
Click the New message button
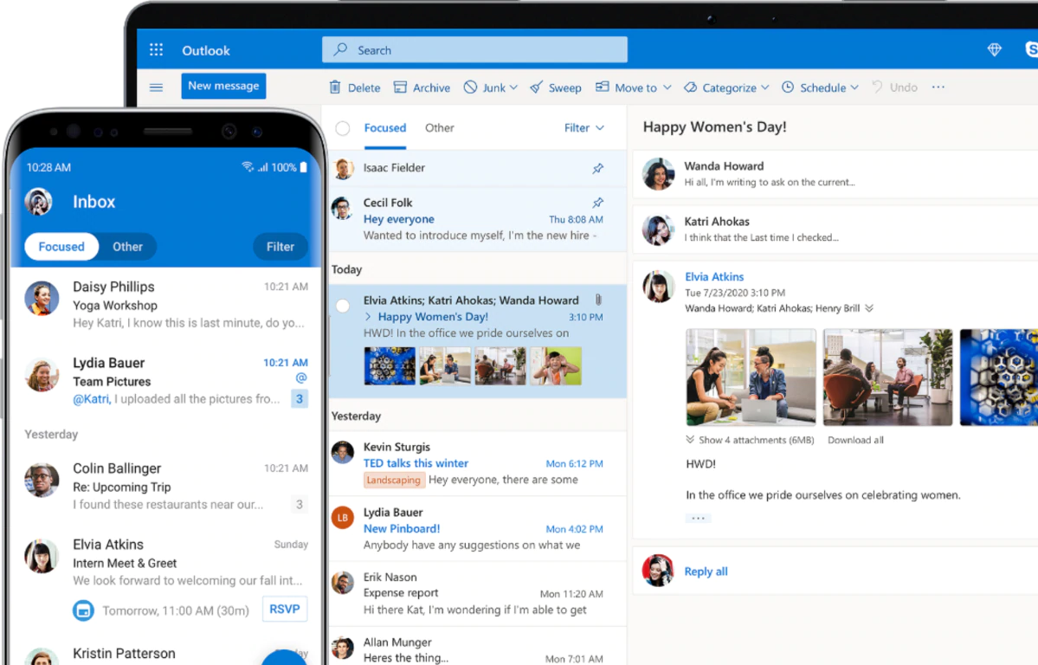point(223,86)
